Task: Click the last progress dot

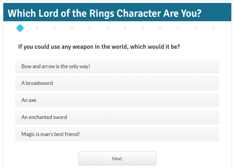Action: point(213,28)
